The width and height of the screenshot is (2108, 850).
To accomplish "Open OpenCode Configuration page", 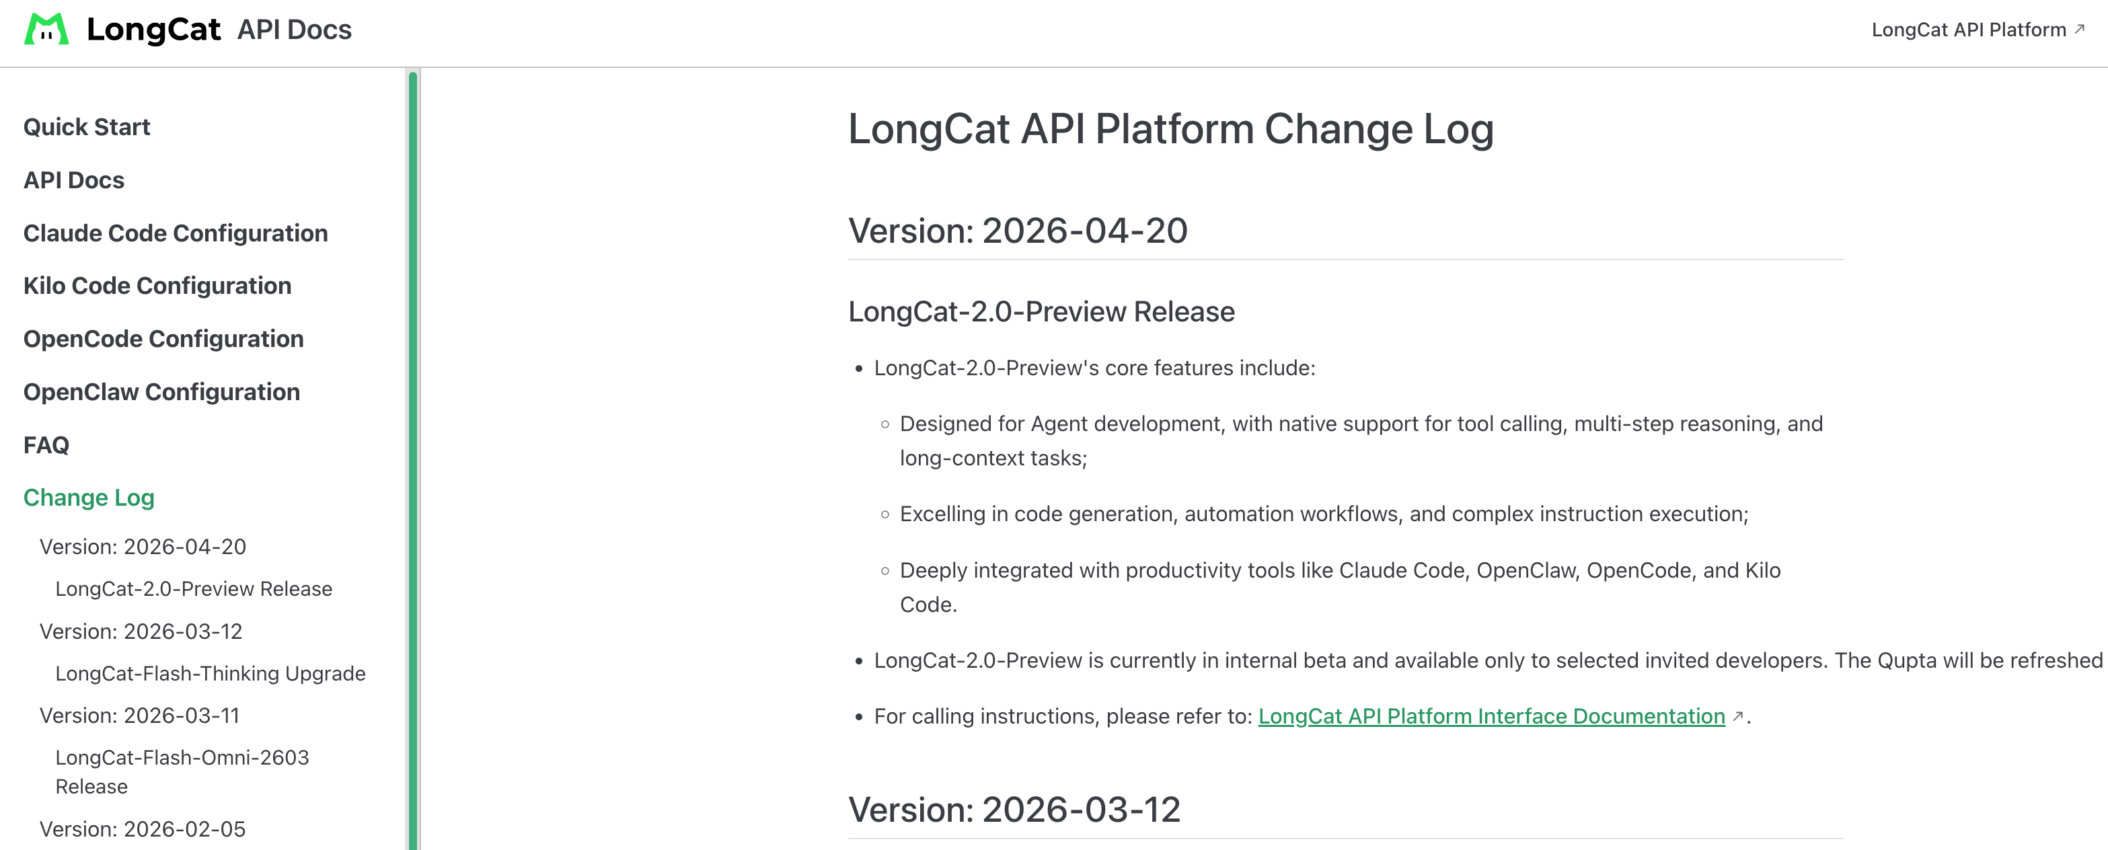I will pos(163,339).
